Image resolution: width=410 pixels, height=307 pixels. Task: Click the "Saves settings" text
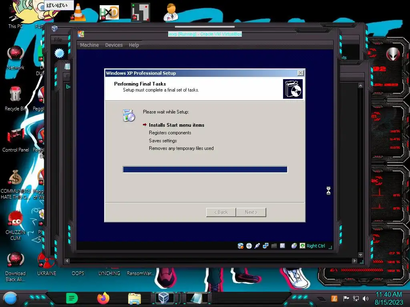click(163, 140)
